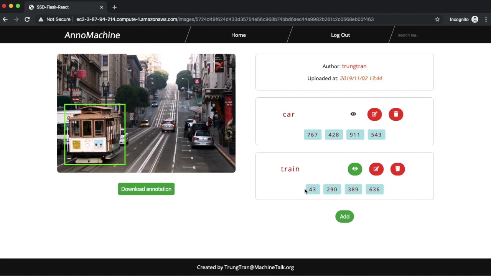Open the Incognito profile indicator
Viewport: 491px width, 276px height.
tap(464, 19)
